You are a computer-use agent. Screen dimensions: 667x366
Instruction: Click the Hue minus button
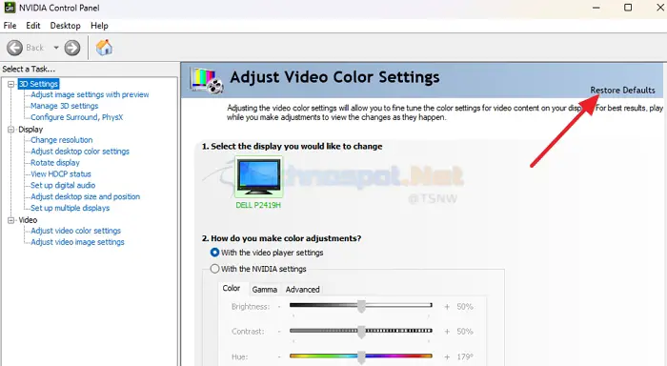(x=279, y=357)
